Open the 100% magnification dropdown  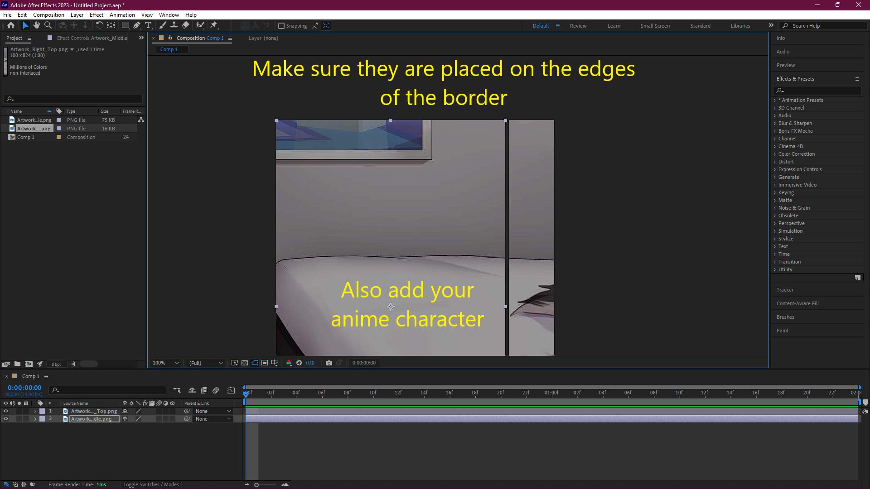[166, 363]
